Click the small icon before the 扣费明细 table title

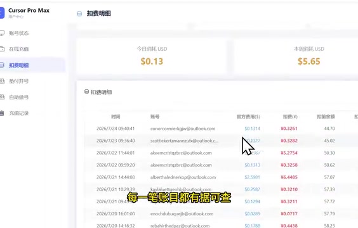[86, 92]
